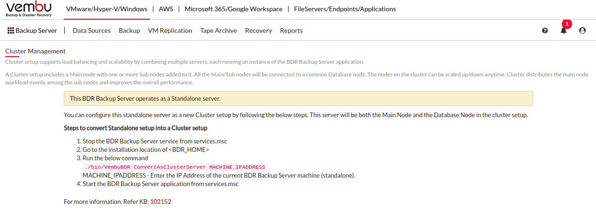This screenshot has width=596, height=217.
Task: Click the red notification count badge
Action: (567, 23)
